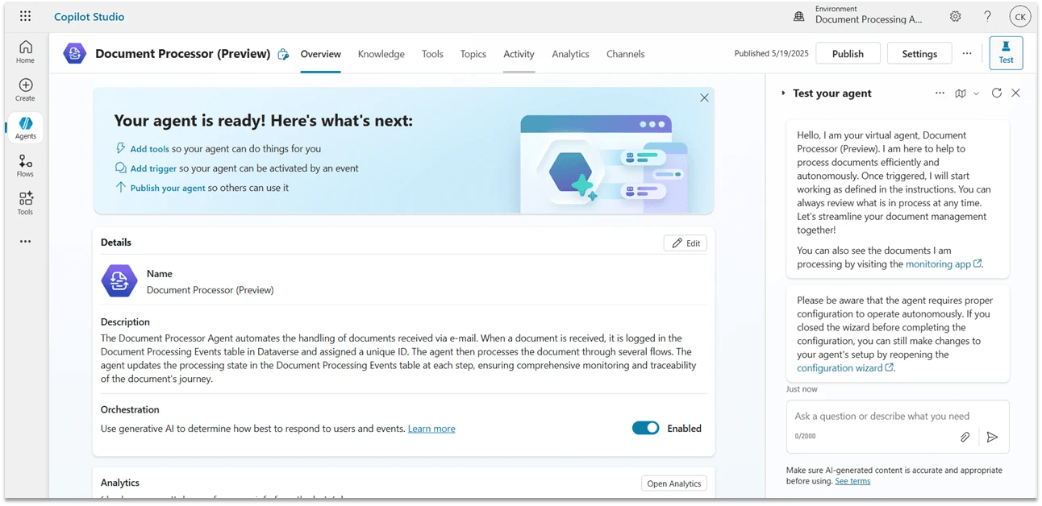Toggle the Test panel button
This screenshot has width=1042, height=506.
(1006, 52)
